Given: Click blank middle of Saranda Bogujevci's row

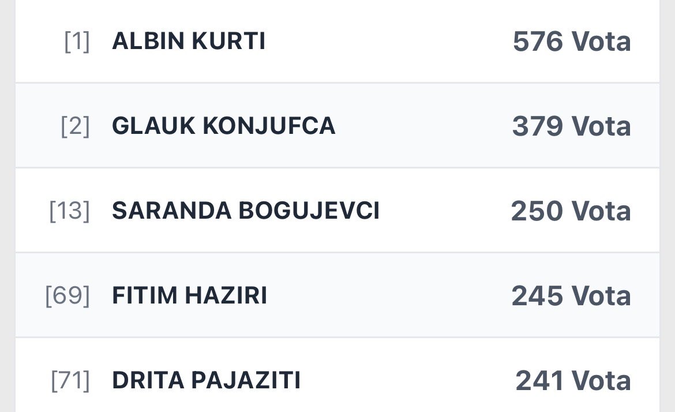Looking at the screenshot, I should tap(444, 211).
